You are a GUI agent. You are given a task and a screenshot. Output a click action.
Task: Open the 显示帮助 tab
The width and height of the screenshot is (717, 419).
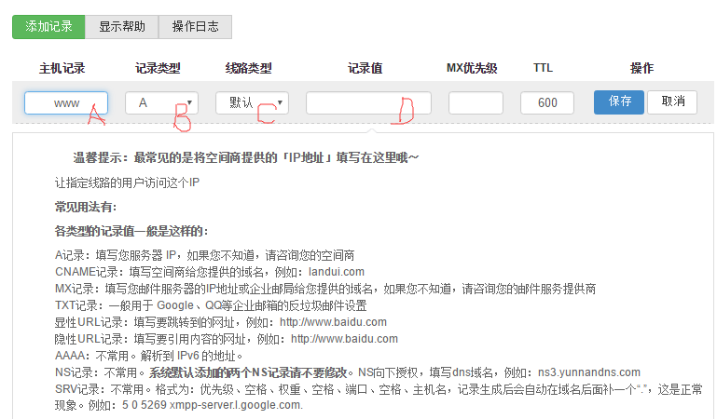point(122,27)
